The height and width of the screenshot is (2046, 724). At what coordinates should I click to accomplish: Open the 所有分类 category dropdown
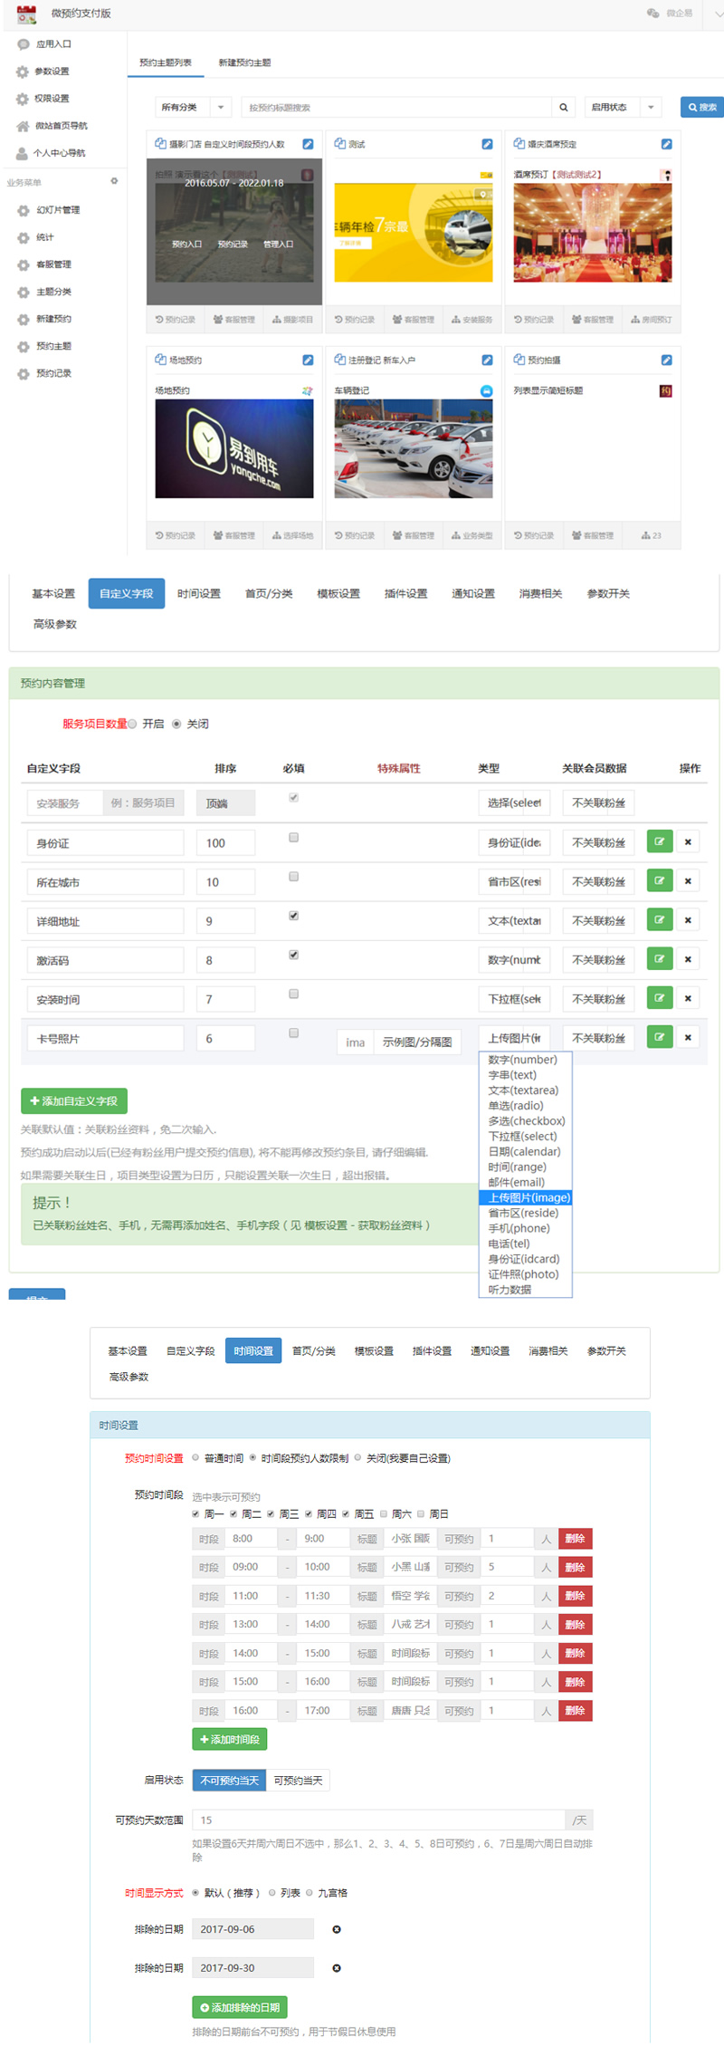[193, 108]
